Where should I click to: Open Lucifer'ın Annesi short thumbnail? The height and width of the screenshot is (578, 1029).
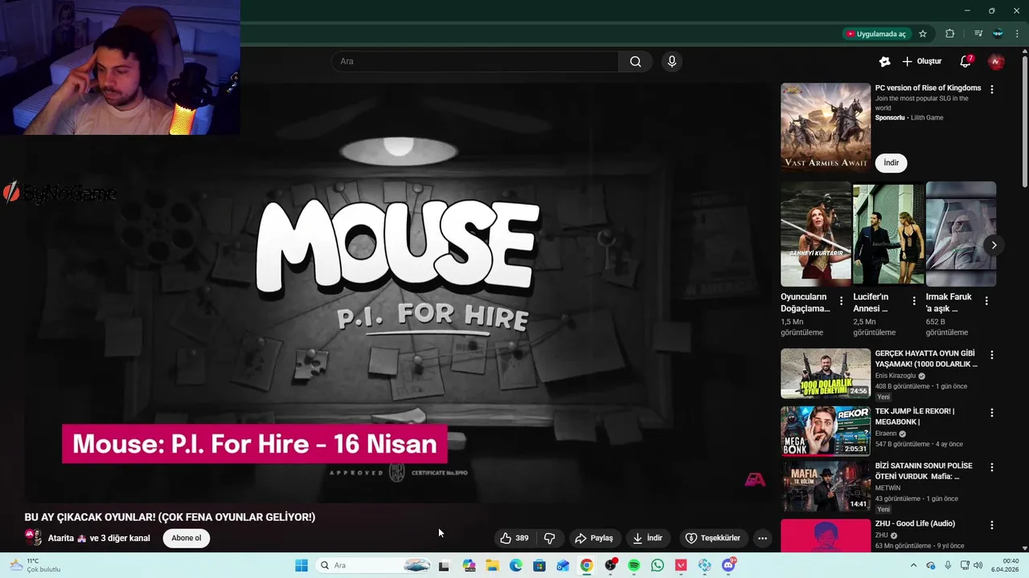(x=888, y=234)
